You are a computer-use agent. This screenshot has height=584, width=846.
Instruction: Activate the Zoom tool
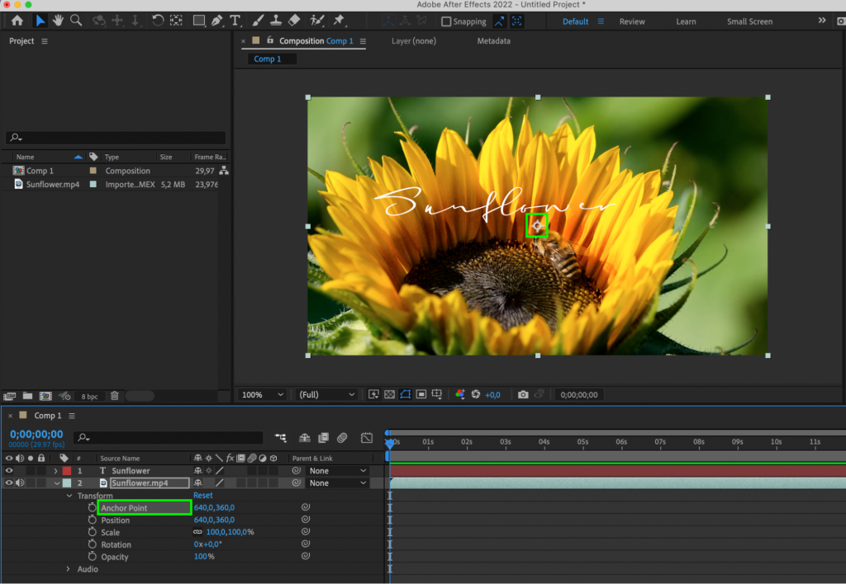[x=76, y=21]
